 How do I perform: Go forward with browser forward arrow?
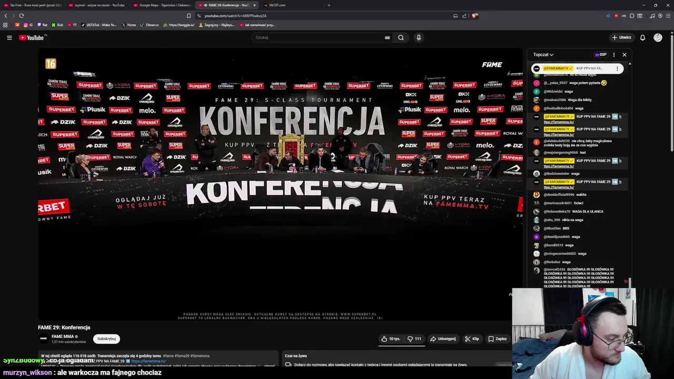click(13, 16)
